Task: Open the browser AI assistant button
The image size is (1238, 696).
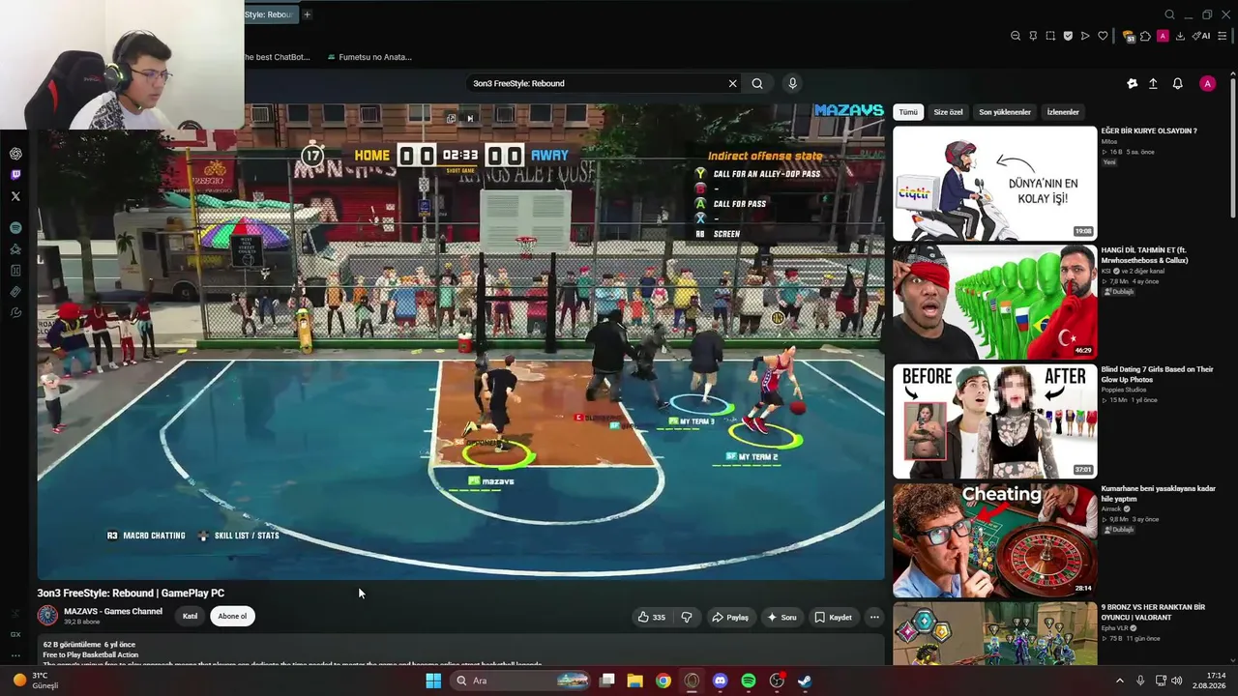Action: coord(1202,36)
